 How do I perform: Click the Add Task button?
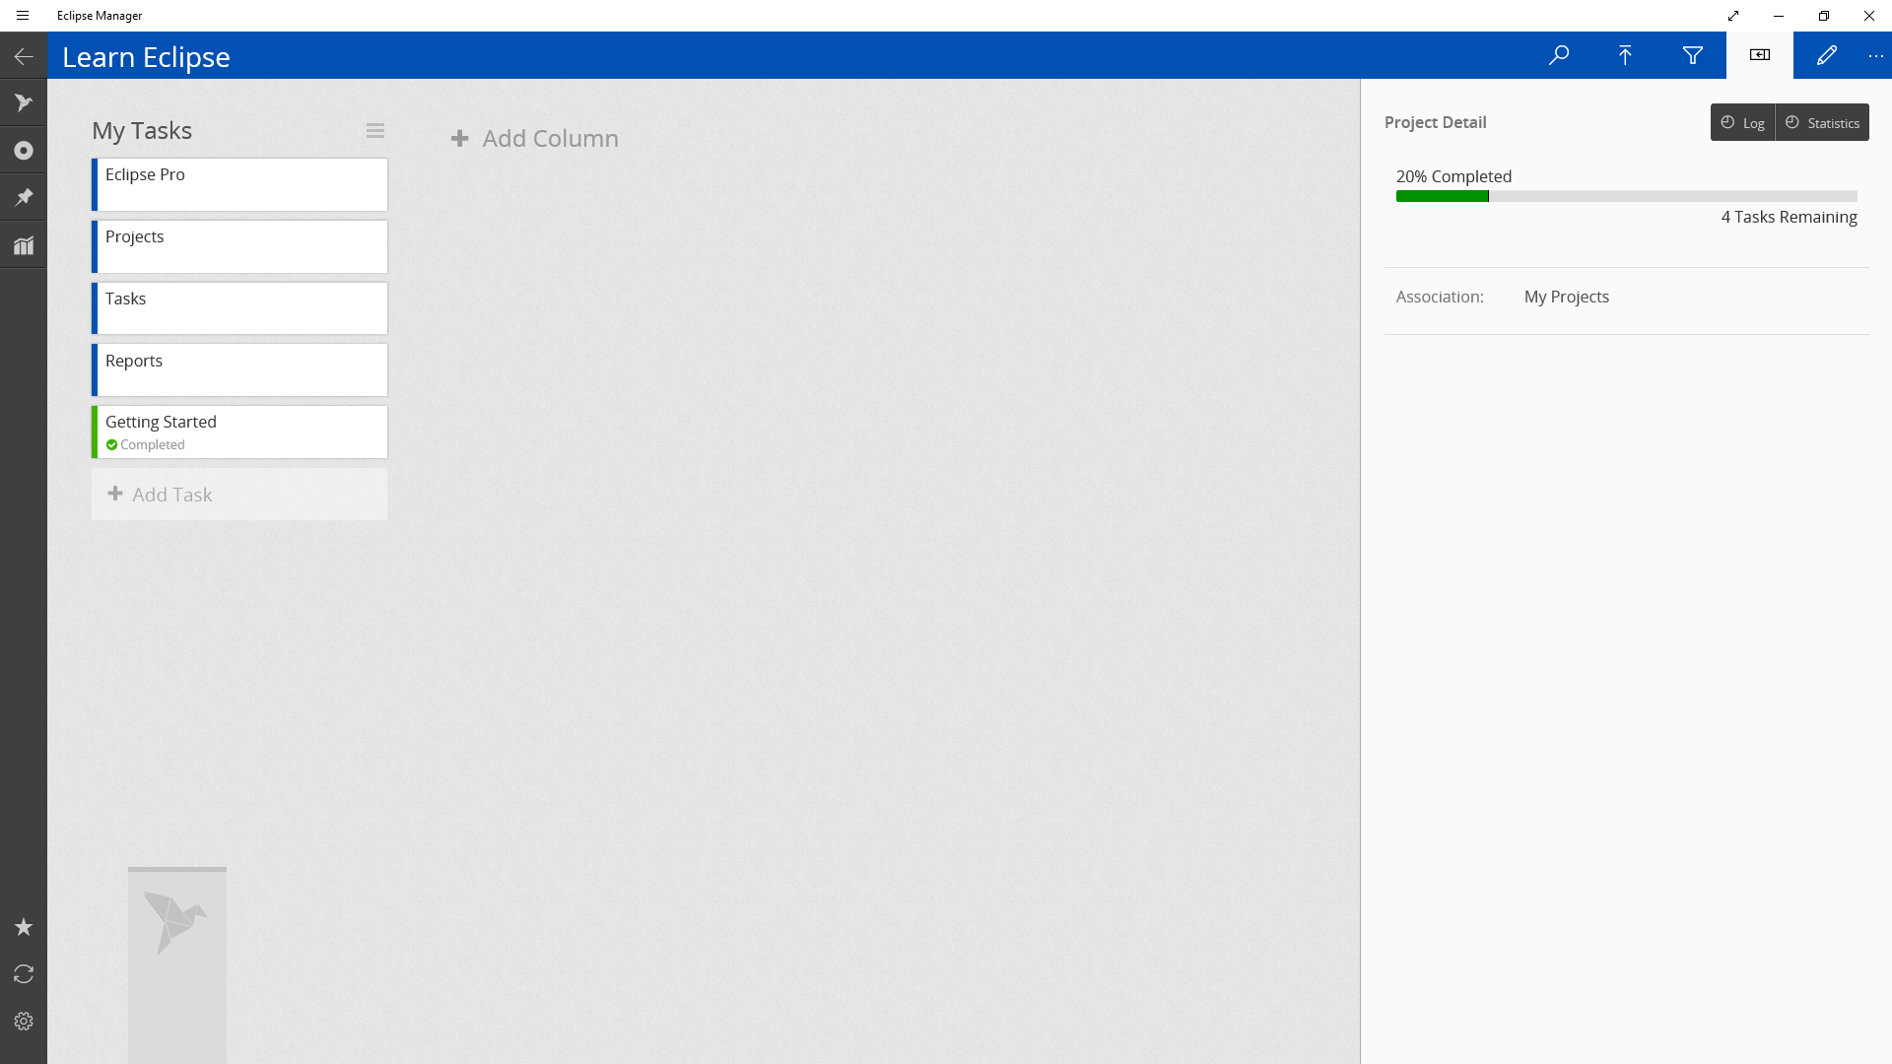pos(238,495)
